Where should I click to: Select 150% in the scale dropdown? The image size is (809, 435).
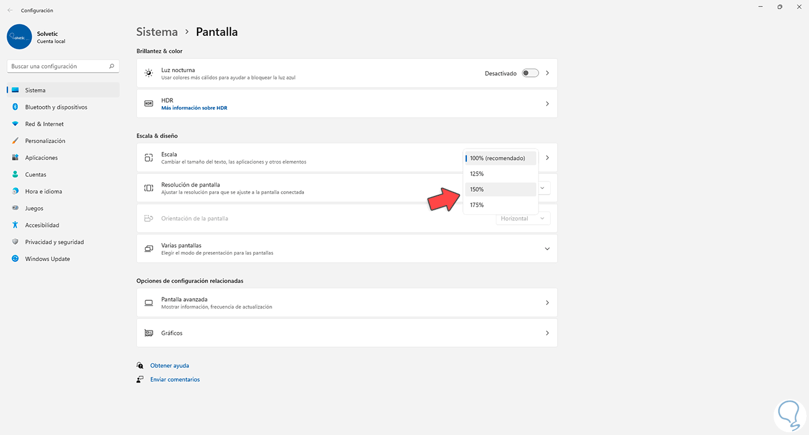coord(500,189)
